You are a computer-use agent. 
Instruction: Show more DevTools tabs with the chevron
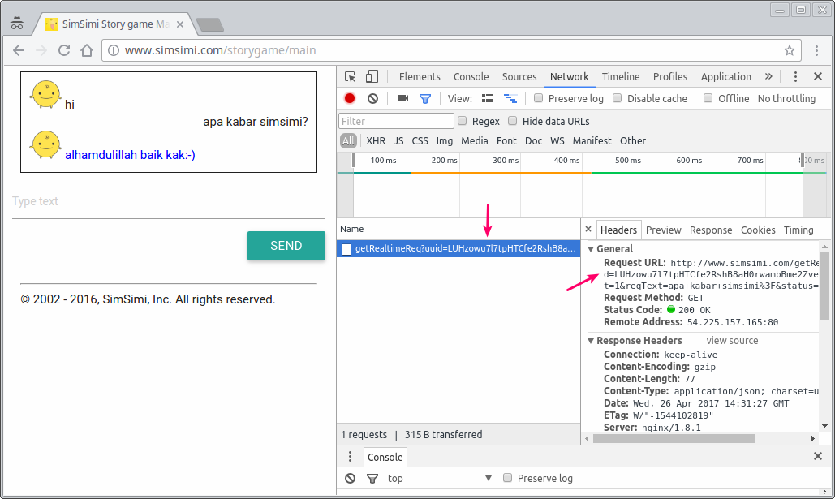click(768, 77)
